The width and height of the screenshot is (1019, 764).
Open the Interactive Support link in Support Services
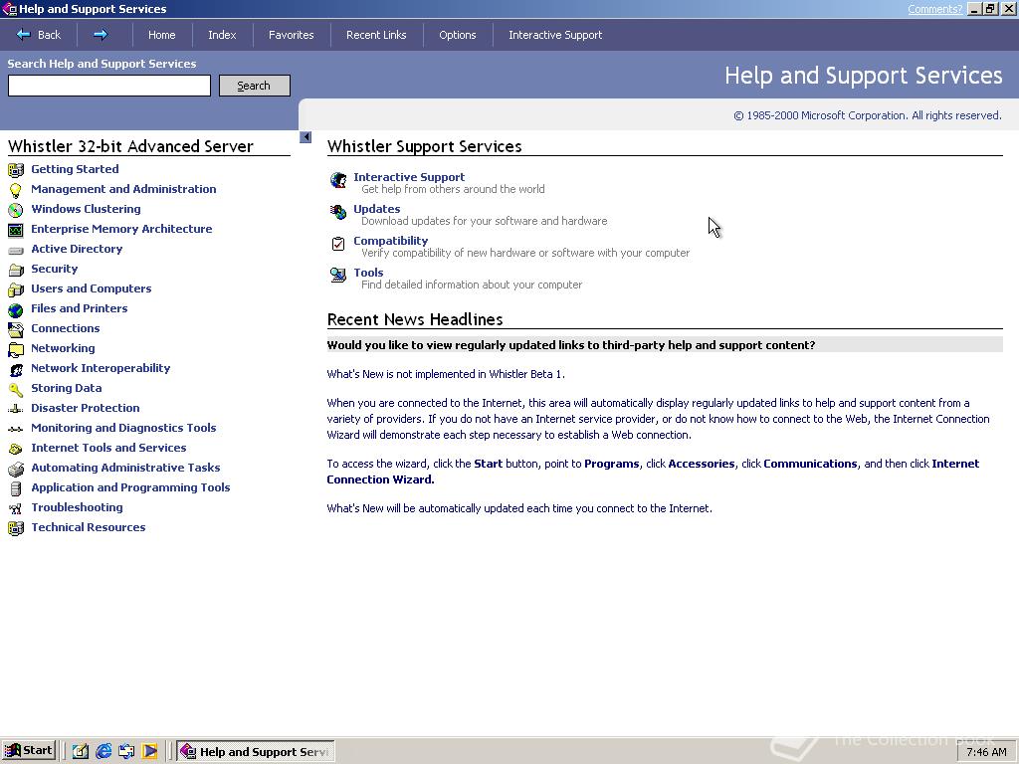pyautogui.click(x=409, y=177)
